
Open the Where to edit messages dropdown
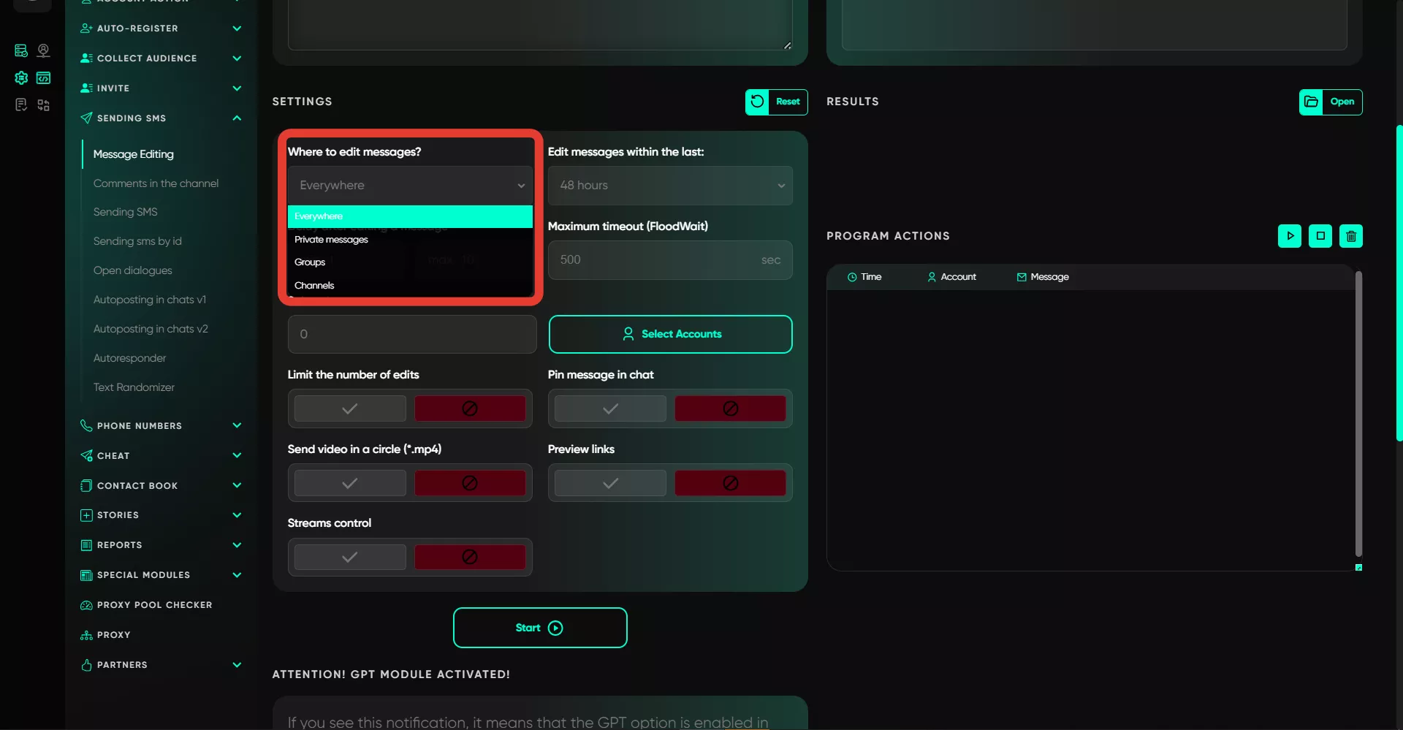[x=410, y=186]
